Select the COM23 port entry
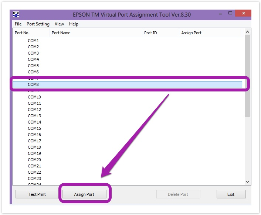The image size is (261, 215). pyautogui.click(x=34, y=178)
